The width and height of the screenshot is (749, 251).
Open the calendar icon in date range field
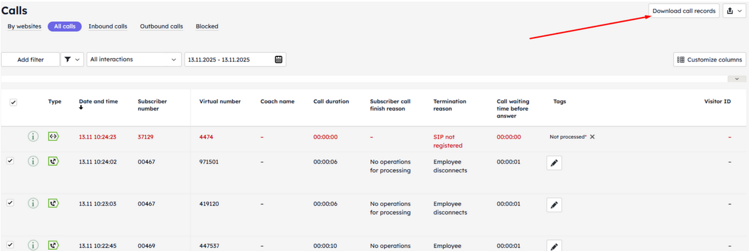(x=279, y=59)
